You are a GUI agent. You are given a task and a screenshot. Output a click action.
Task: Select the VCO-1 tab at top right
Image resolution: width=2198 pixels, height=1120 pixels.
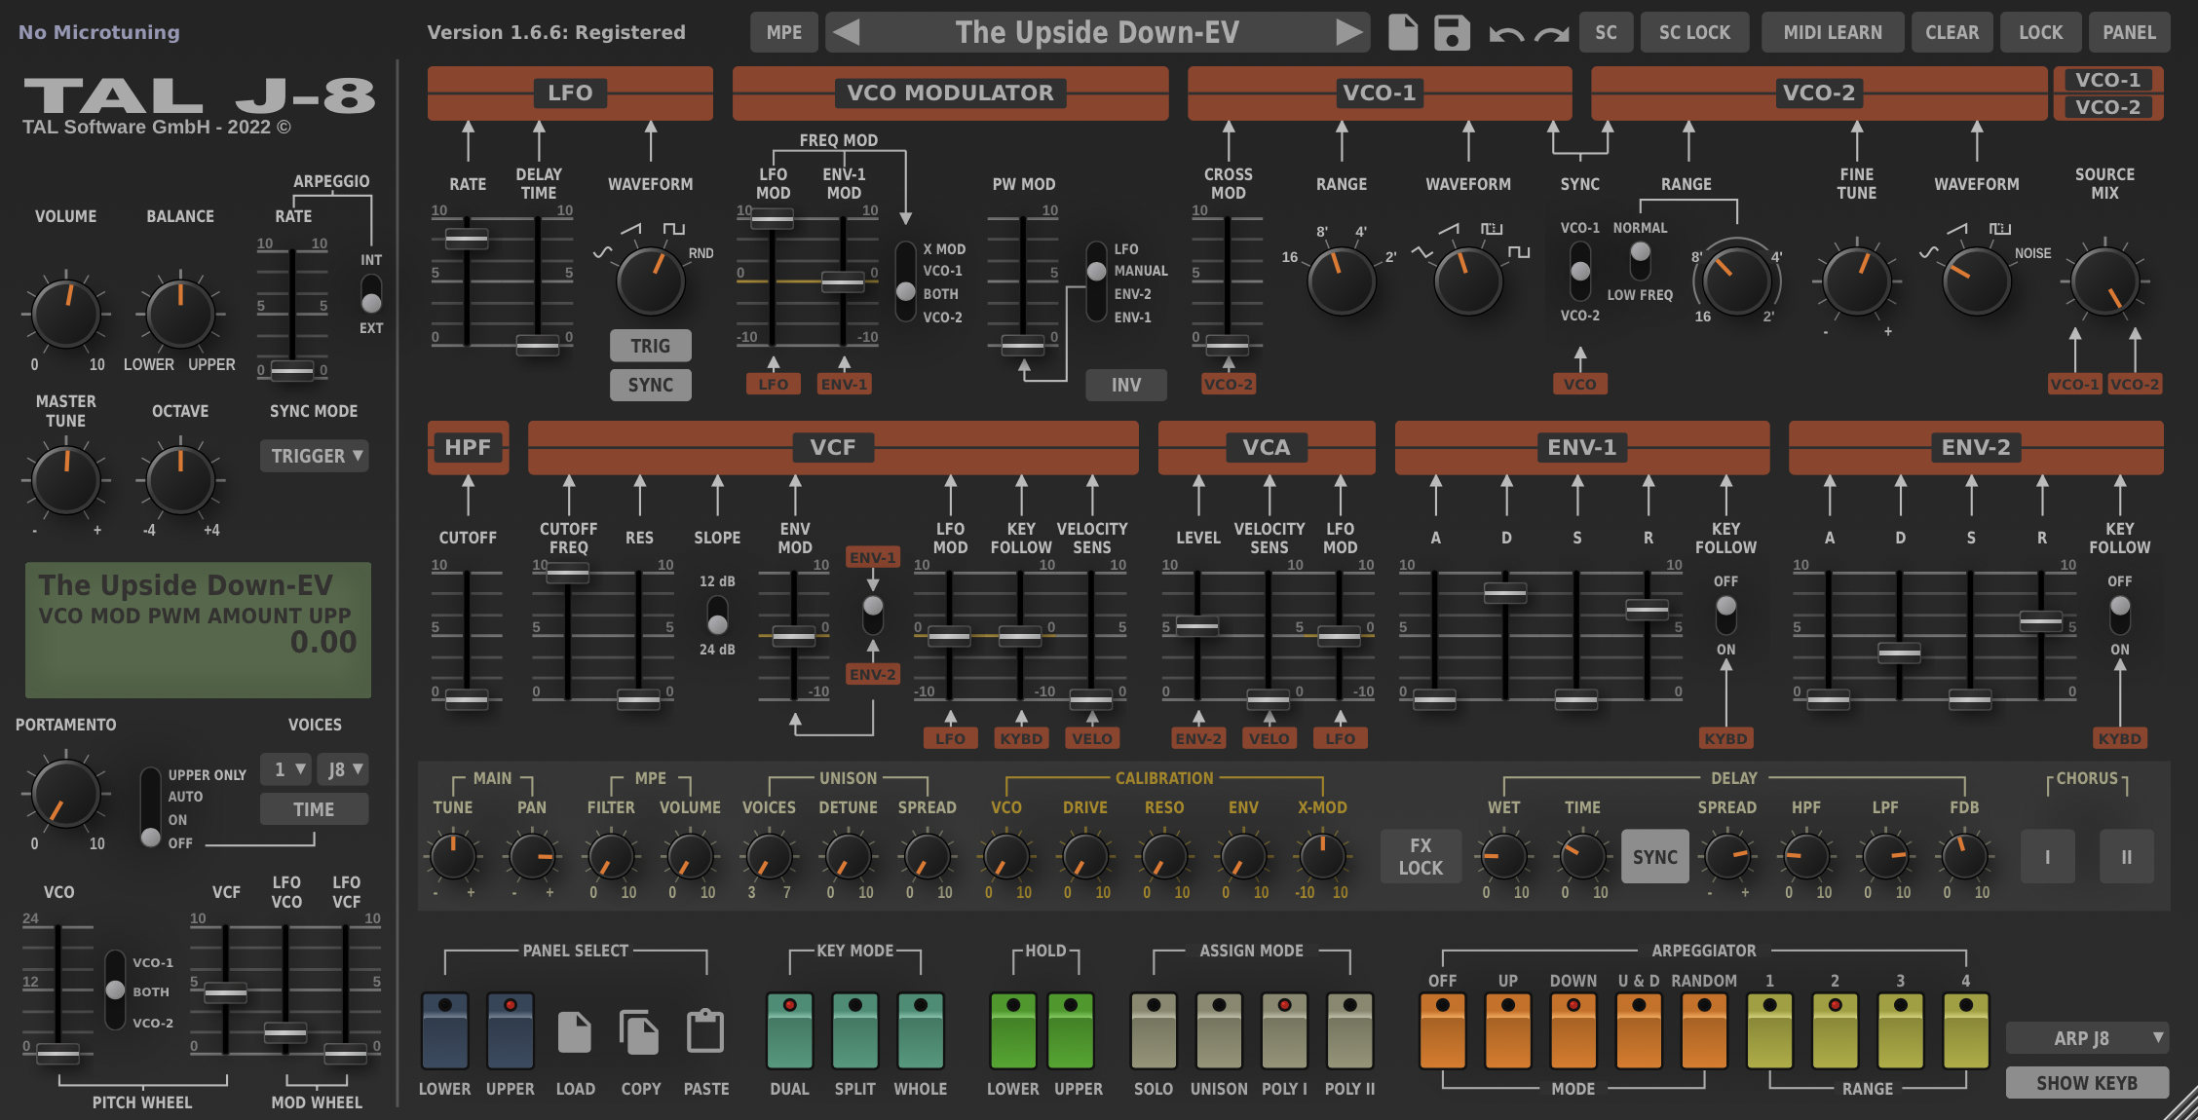[2107, 80]
